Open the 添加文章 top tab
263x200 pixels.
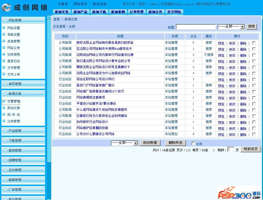tap(62, 12)
